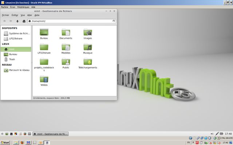
Task: Click the VirtualBox shared folders status icon
Action: click(206, 138)
